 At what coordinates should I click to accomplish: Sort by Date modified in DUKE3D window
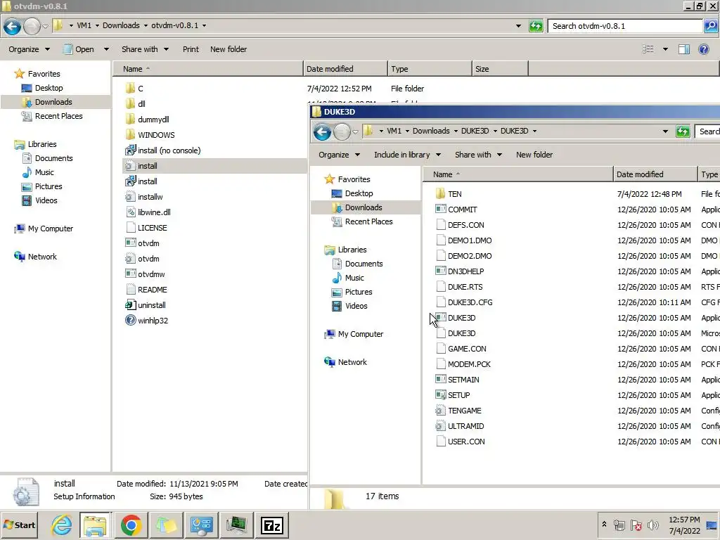(655, 174)
